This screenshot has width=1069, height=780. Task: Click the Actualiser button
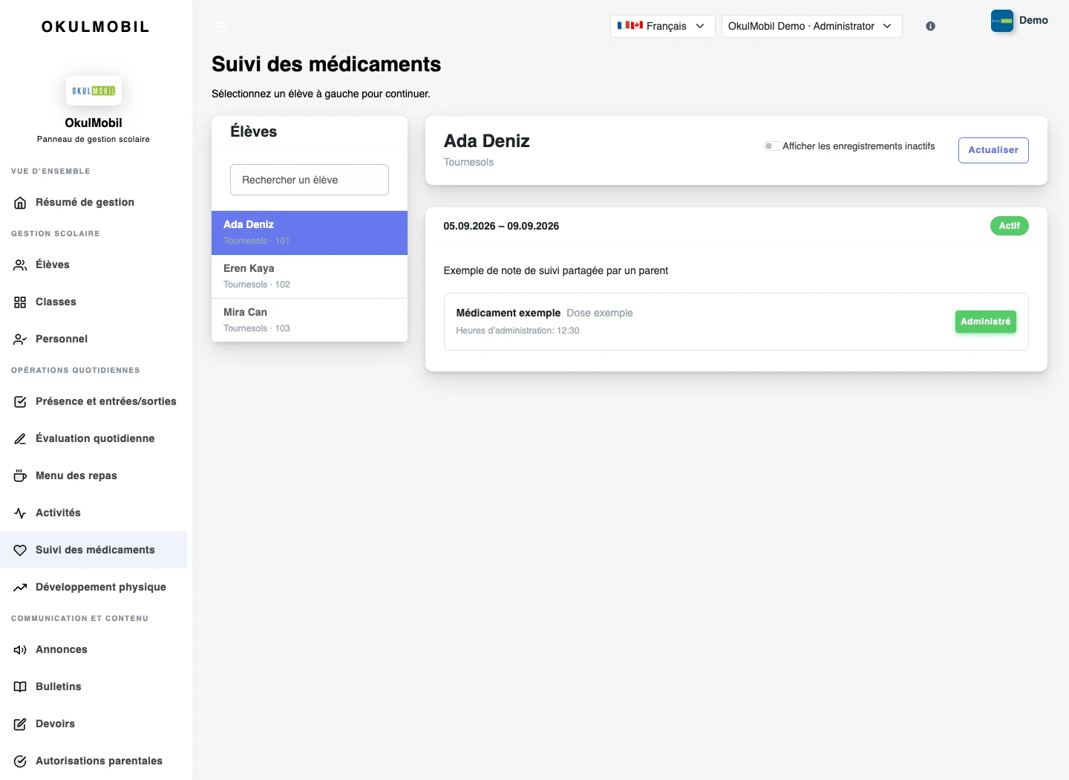pos(993,150)
